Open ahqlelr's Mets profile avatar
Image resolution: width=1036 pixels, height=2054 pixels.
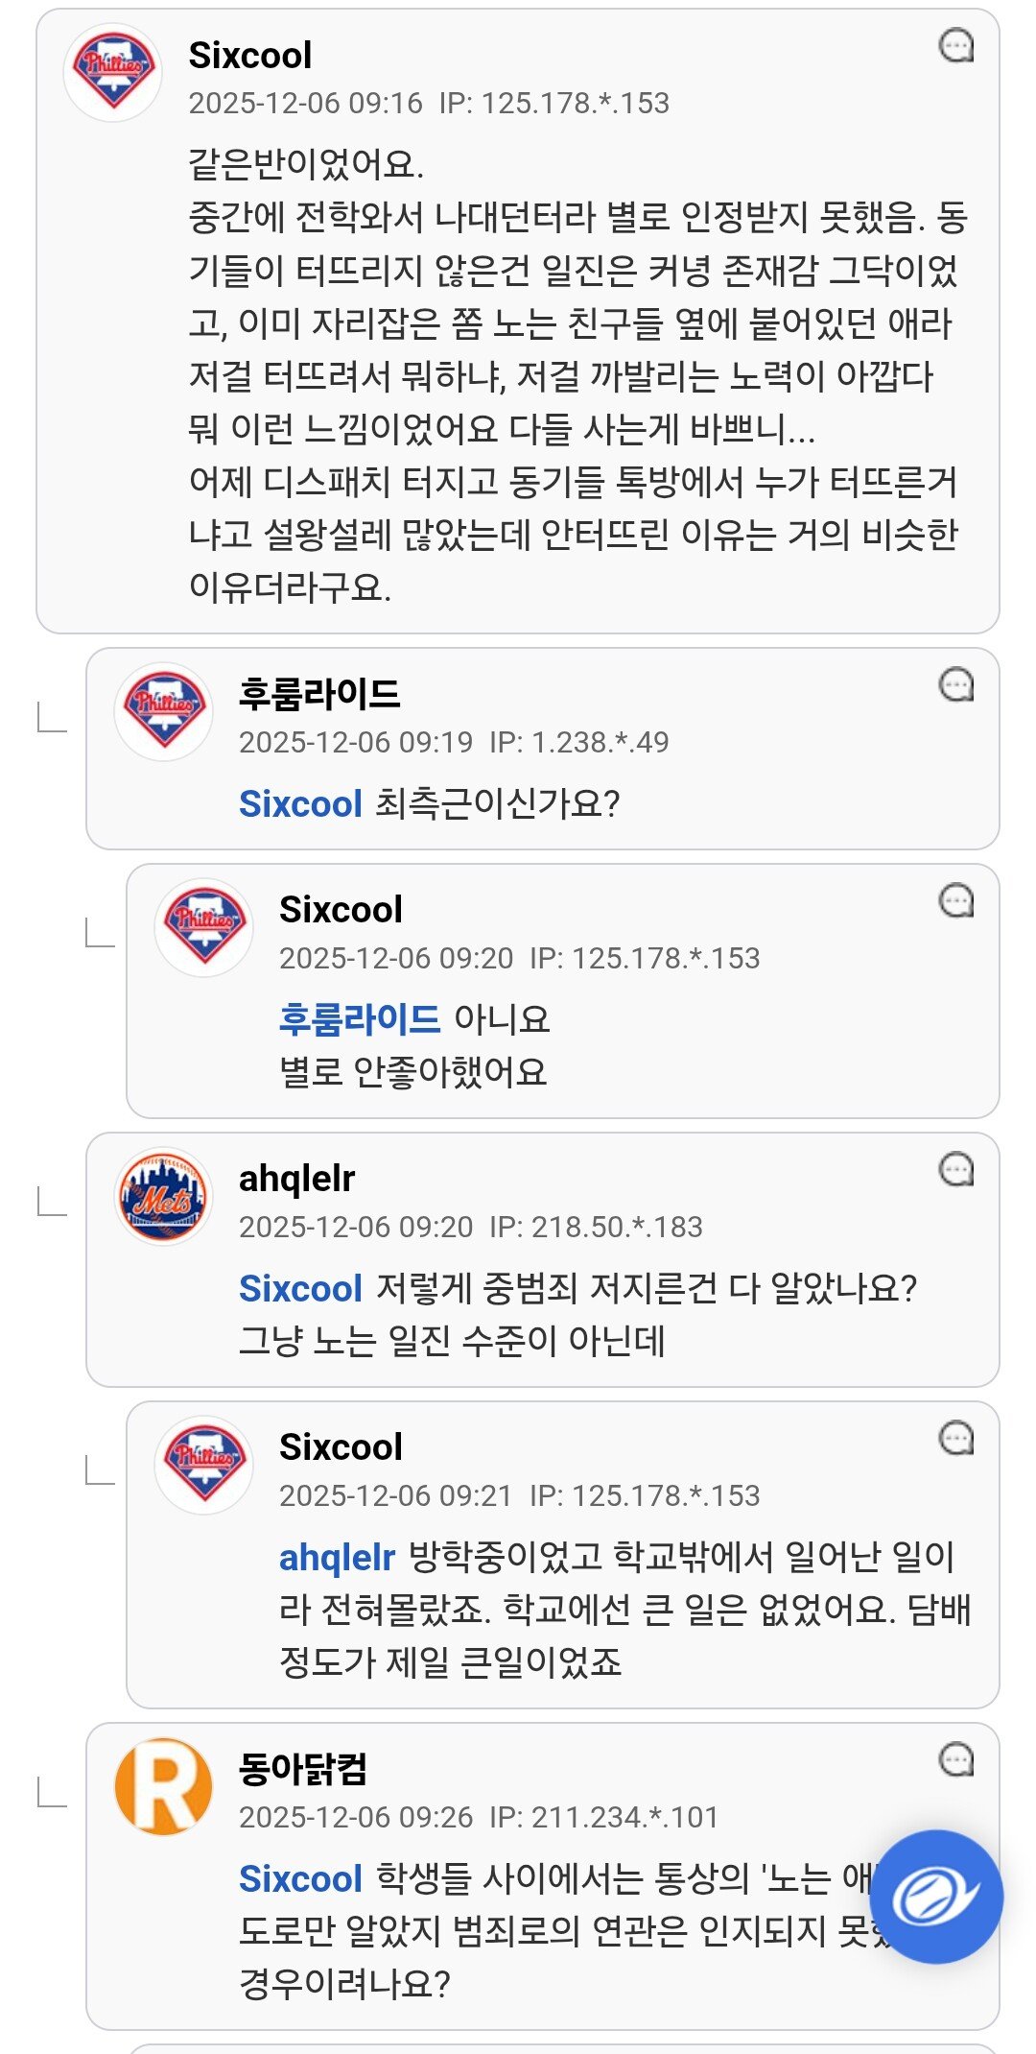point(163,1196)
